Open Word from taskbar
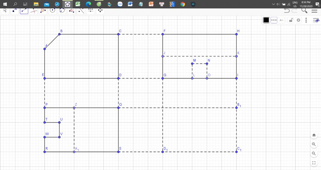321x170 pixels. click(130, 4)
